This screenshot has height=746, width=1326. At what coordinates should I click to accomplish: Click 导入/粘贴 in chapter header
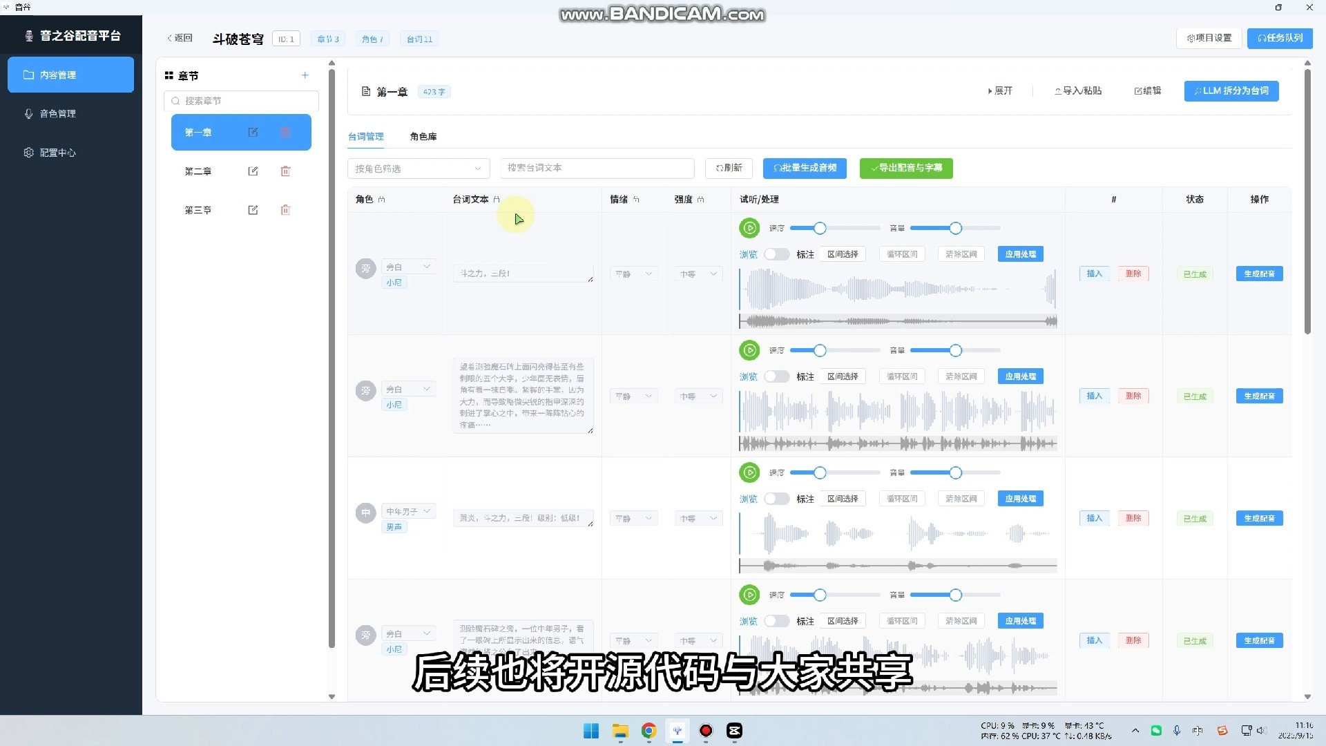pos(1078,90)
